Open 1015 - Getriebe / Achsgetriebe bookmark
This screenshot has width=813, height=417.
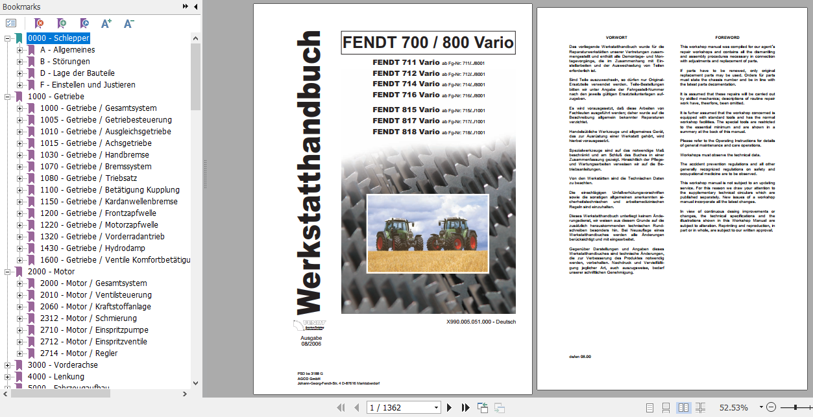tap(95, 143)
